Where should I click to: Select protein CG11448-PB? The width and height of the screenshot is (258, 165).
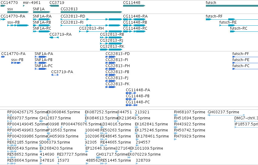pyautogui.click(x=138, y=96)
